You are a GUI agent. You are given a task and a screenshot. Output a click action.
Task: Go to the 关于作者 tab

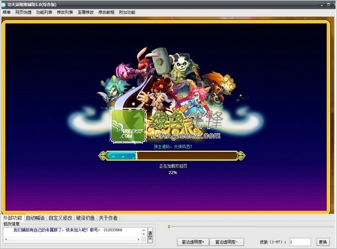coord(108,218)
